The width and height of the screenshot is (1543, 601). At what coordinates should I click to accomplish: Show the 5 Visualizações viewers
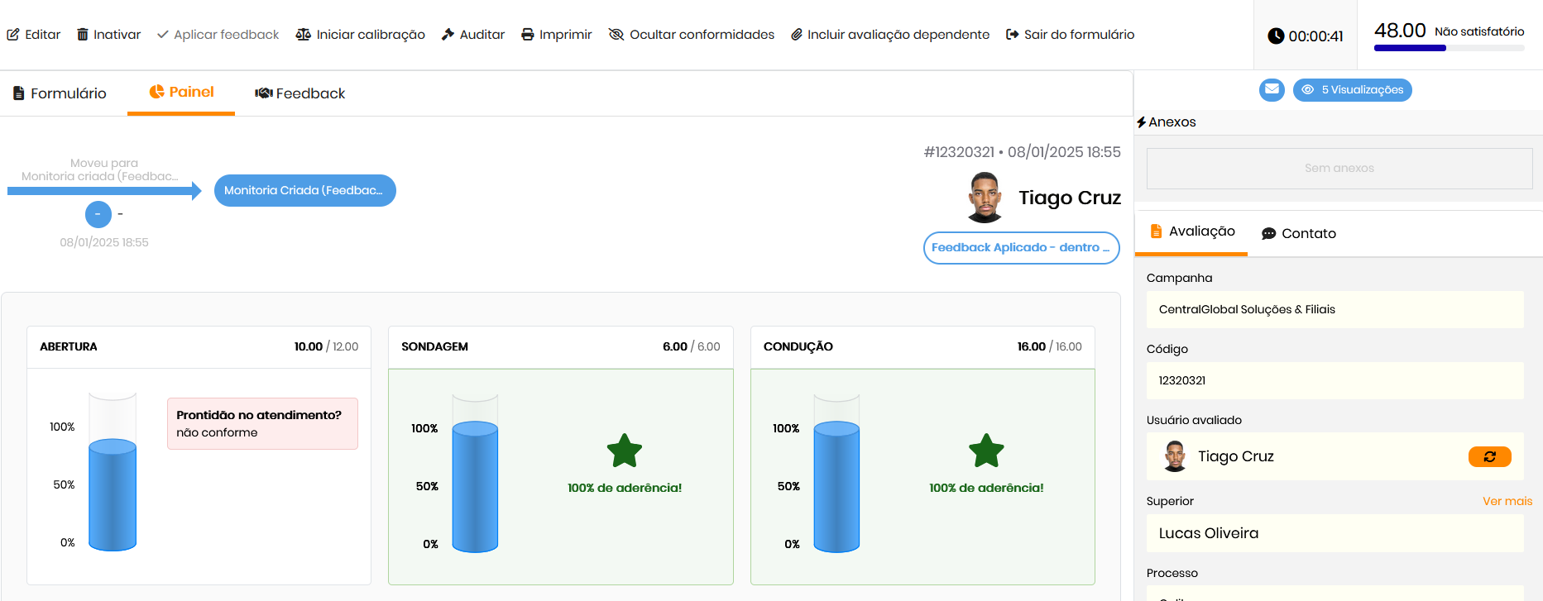click(x=1352, y=89)
